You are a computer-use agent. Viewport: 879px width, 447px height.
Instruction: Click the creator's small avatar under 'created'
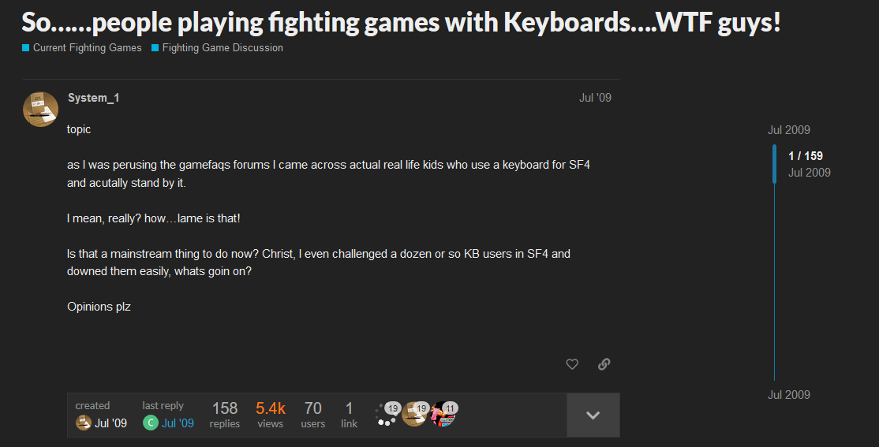pos(83,423)
